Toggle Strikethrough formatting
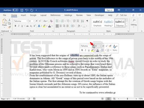Screen dimensions: 144x108 28,26
